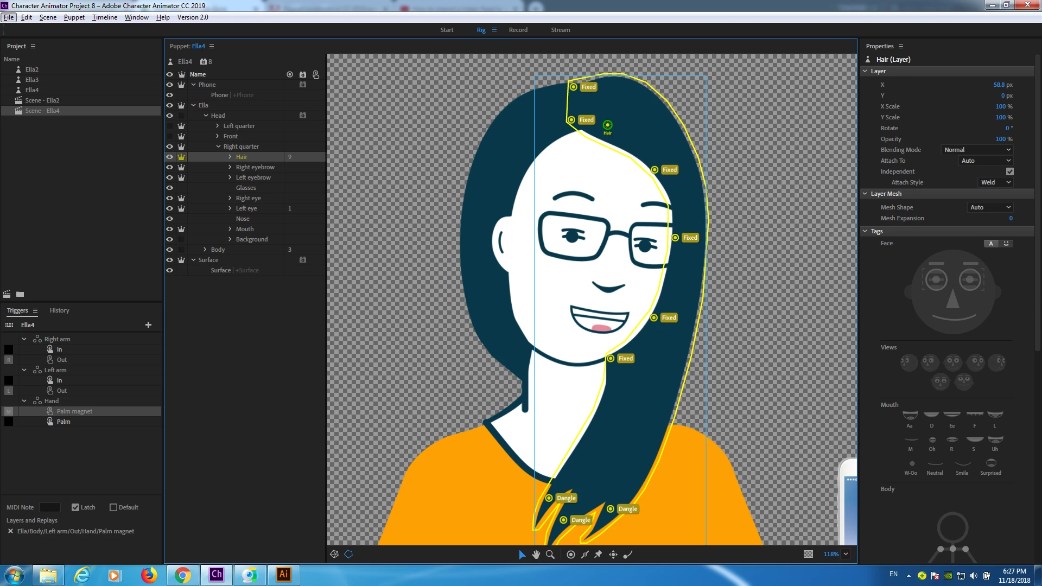This screenshot has height=586, width=1042.
Task: Select the Dangle tool
Action: tap(628, 554)
